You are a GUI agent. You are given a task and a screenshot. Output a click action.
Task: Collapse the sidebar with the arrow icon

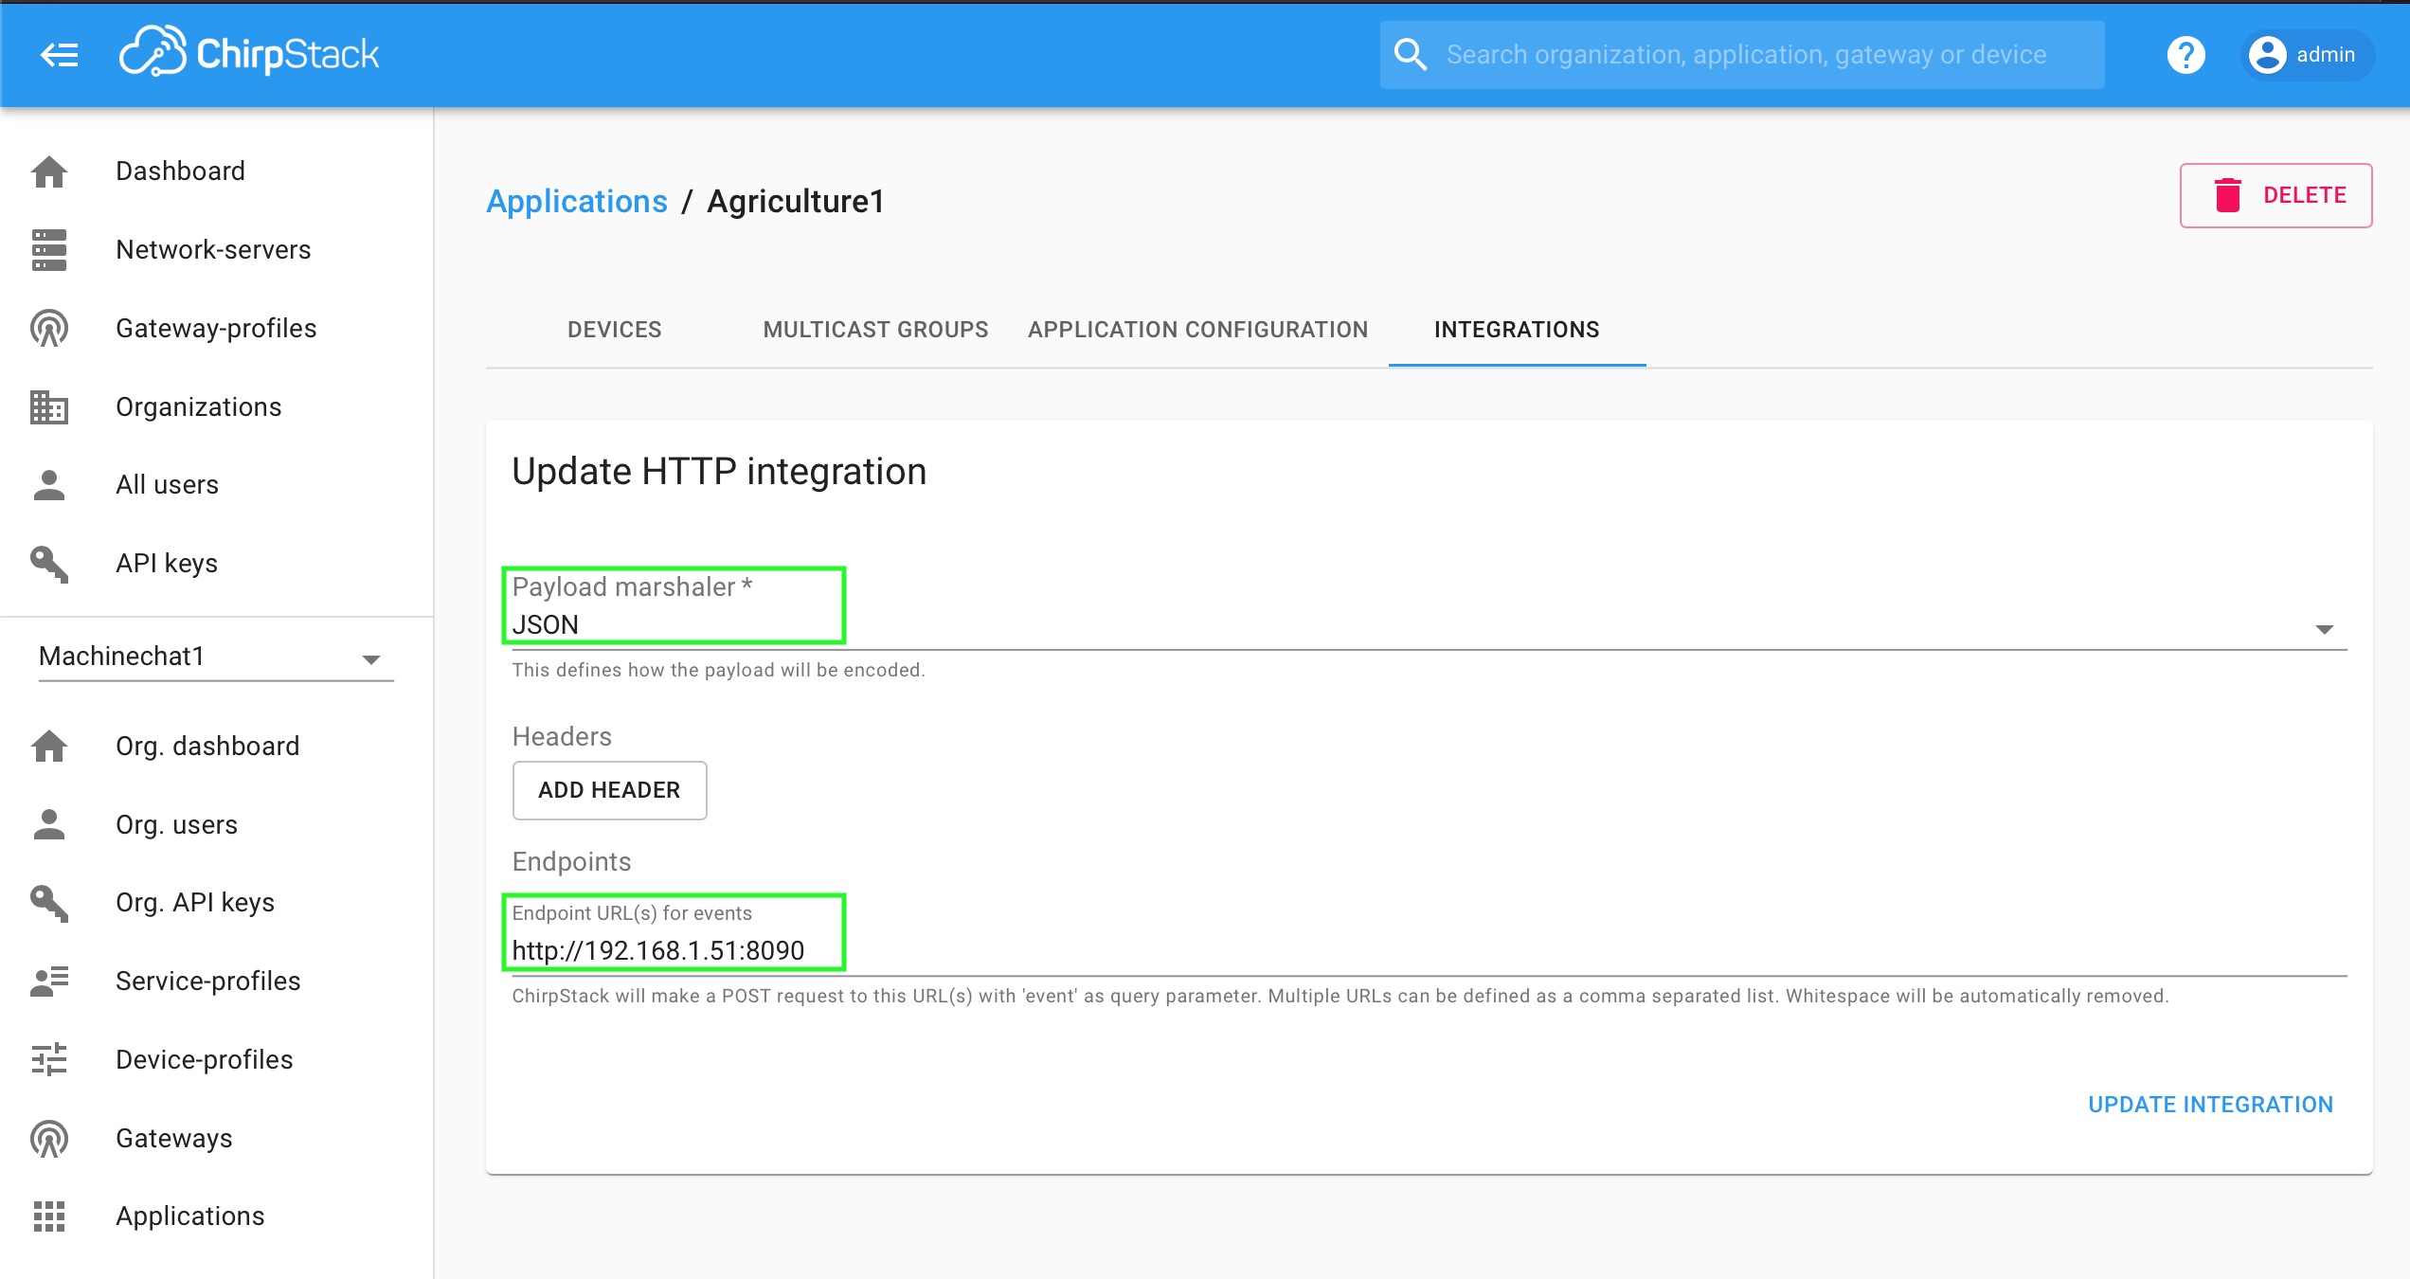[58, 54]
